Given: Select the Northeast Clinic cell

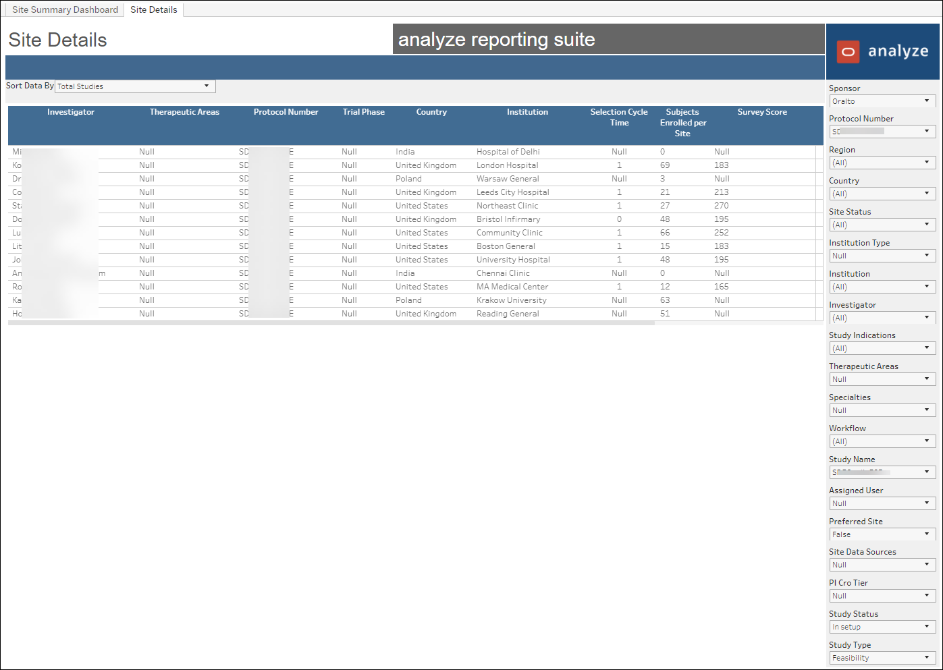Looking at the screenshot, I should pyautogui.click(x=508, y=206).
